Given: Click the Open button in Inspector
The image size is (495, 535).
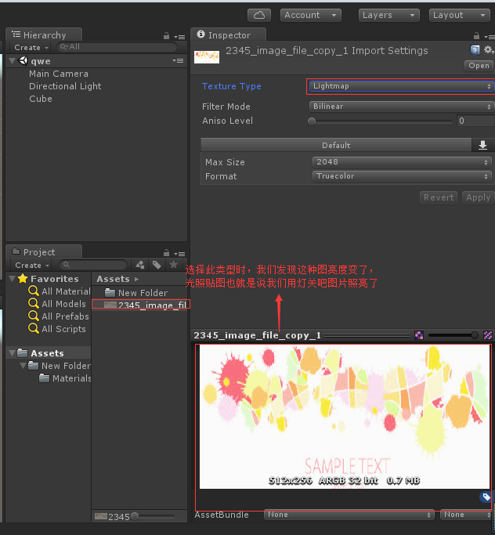Looking at the screenshot, I should click(479, 66).
